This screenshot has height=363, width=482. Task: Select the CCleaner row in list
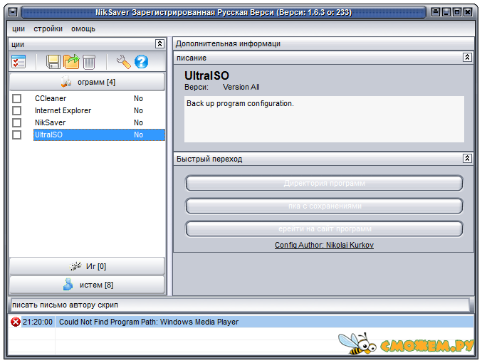click(x=99, y=98)
